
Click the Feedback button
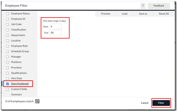(x=159, y=6)
